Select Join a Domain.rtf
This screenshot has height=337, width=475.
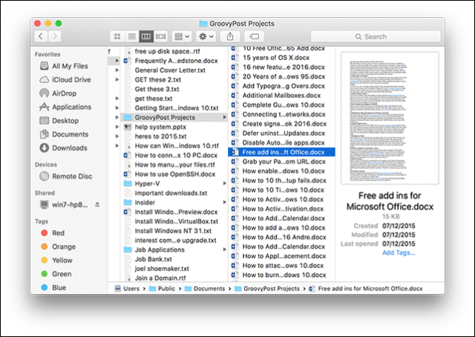(x=174, y=278)
